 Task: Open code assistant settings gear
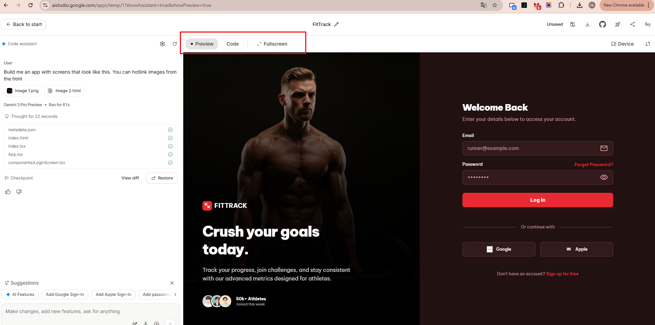(x=162, y=44)
